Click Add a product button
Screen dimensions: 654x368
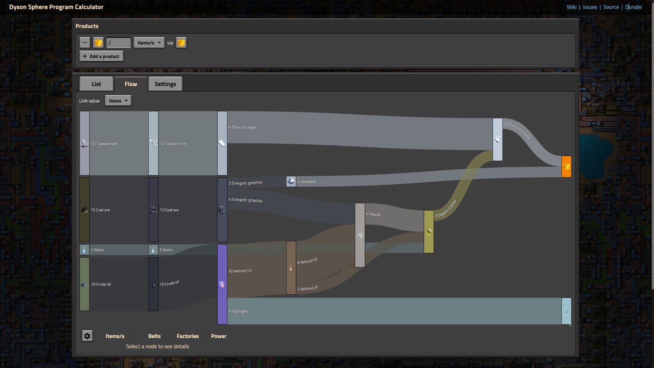point(101,56)
